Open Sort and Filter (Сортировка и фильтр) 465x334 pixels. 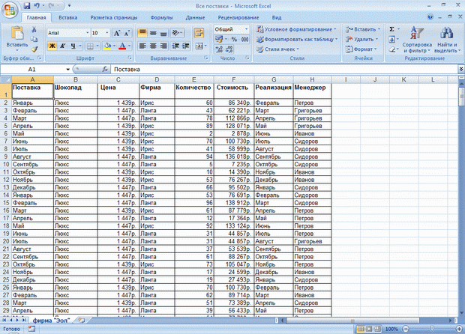417,39
